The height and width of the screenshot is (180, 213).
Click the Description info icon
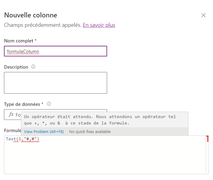click(33, 67)
